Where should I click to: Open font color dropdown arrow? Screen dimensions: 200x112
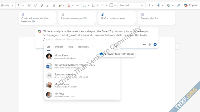click(72, 5)
